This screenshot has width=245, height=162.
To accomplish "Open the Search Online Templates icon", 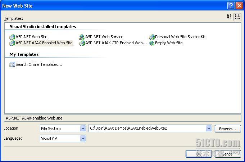I will pyautogui.click(x=12, y=64).
